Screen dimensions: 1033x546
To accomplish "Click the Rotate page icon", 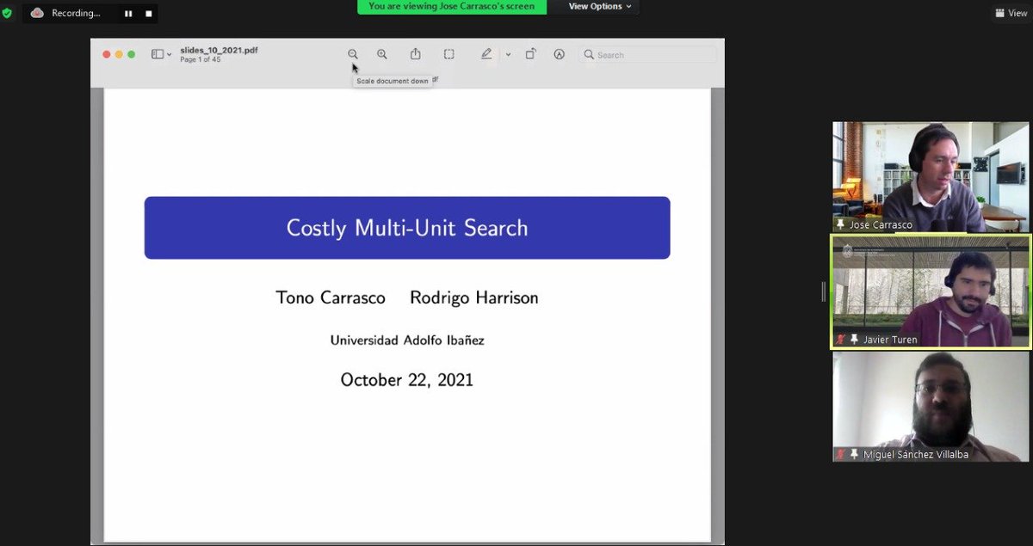I will tap(531, 53).
